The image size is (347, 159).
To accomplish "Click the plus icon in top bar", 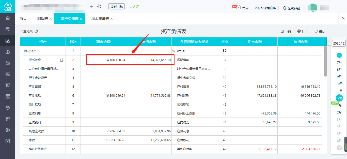I will click(x=91, y=6).
